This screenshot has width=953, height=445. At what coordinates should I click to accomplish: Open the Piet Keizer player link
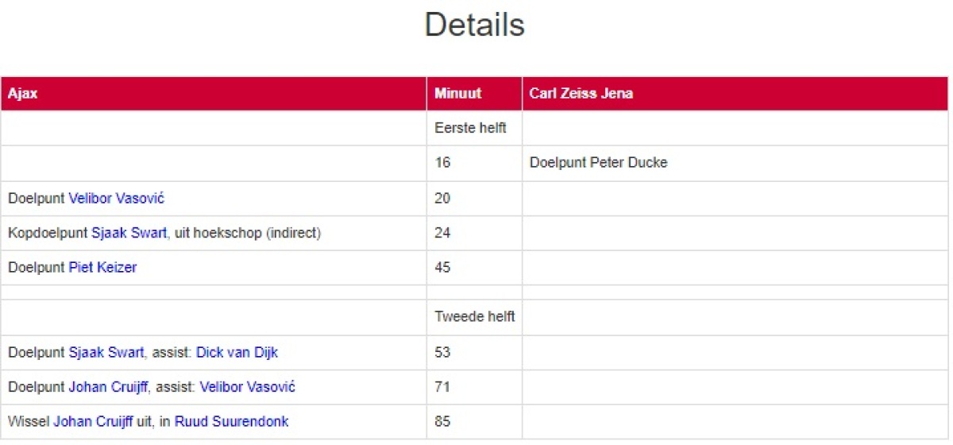[102, 268]
